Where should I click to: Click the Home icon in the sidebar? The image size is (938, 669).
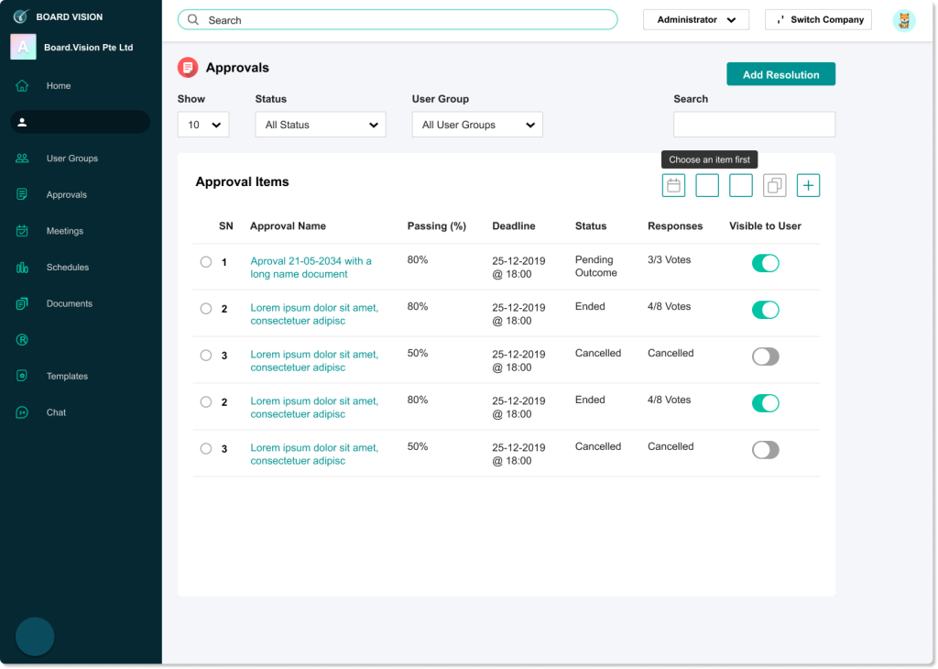[x=22, y=86]
